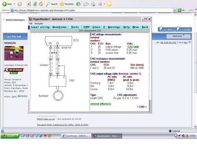Click inside the browser address bar
This screenshot has height=148, width=197.
(92, 10)
